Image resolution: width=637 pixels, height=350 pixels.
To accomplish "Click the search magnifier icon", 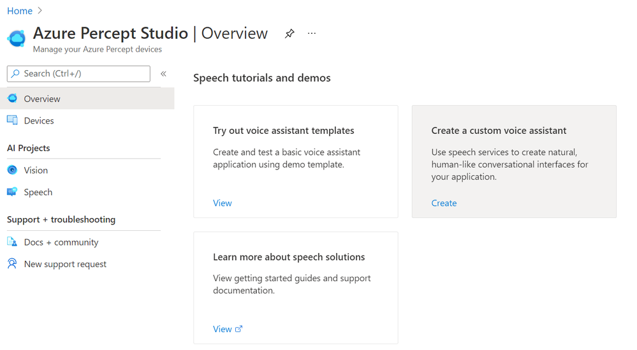I will (15, 73).
